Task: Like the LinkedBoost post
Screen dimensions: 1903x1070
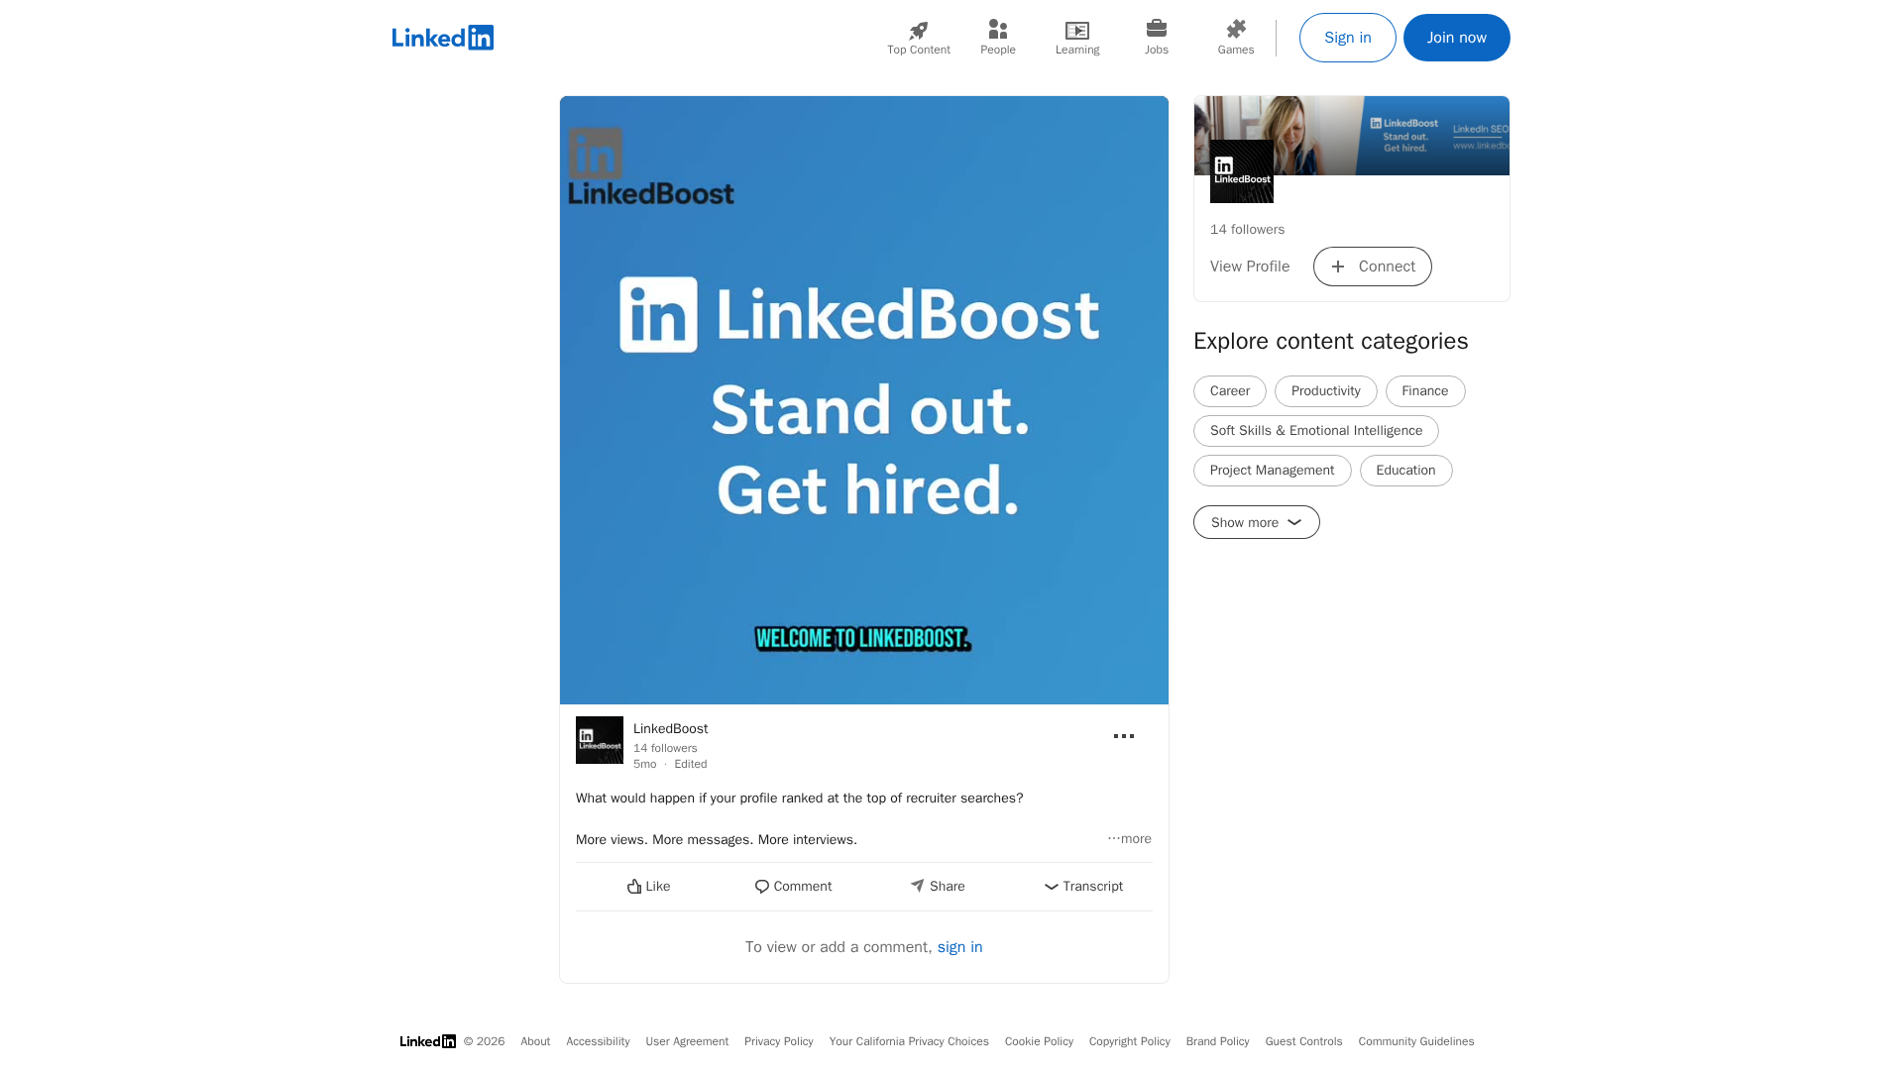Action: coord(648,887)
